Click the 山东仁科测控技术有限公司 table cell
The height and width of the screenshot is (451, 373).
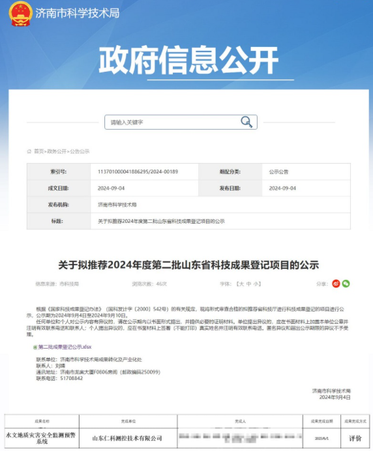(127, 439)
